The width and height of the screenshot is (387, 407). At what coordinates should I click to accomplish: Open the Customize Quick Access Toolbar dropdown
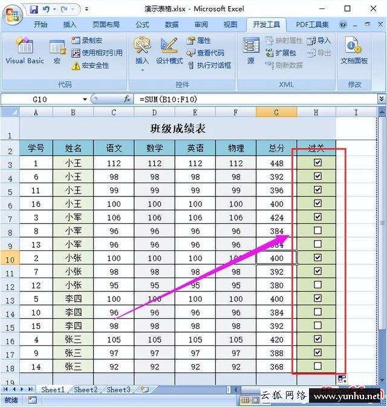(x=86, y=9)
